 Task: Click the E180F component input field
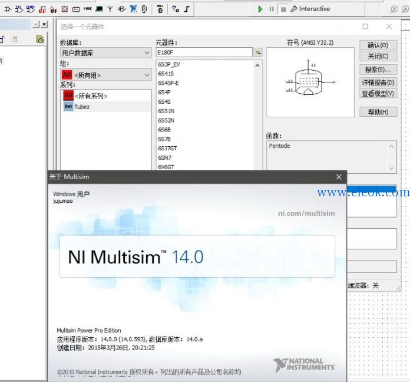[x=204, y=52]
